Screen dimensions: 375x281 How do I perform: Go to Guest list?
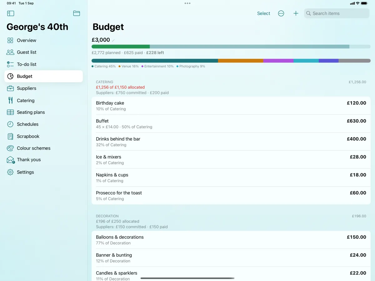point(43,52)
